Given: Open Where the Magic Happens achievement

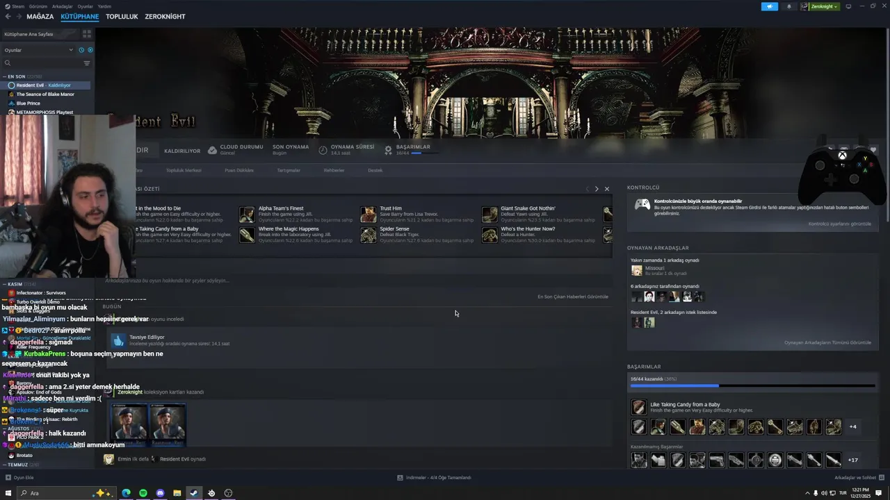Looking at the screenshot, I should (x=296, y=235).
